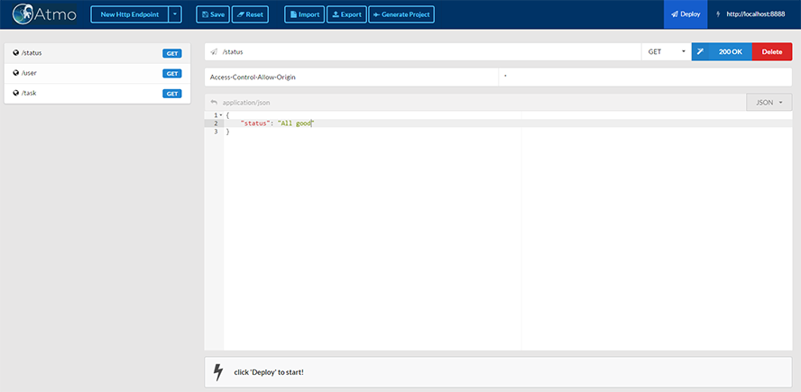
Task: Click the Atmo logo icon
Action: coord(23,14)
